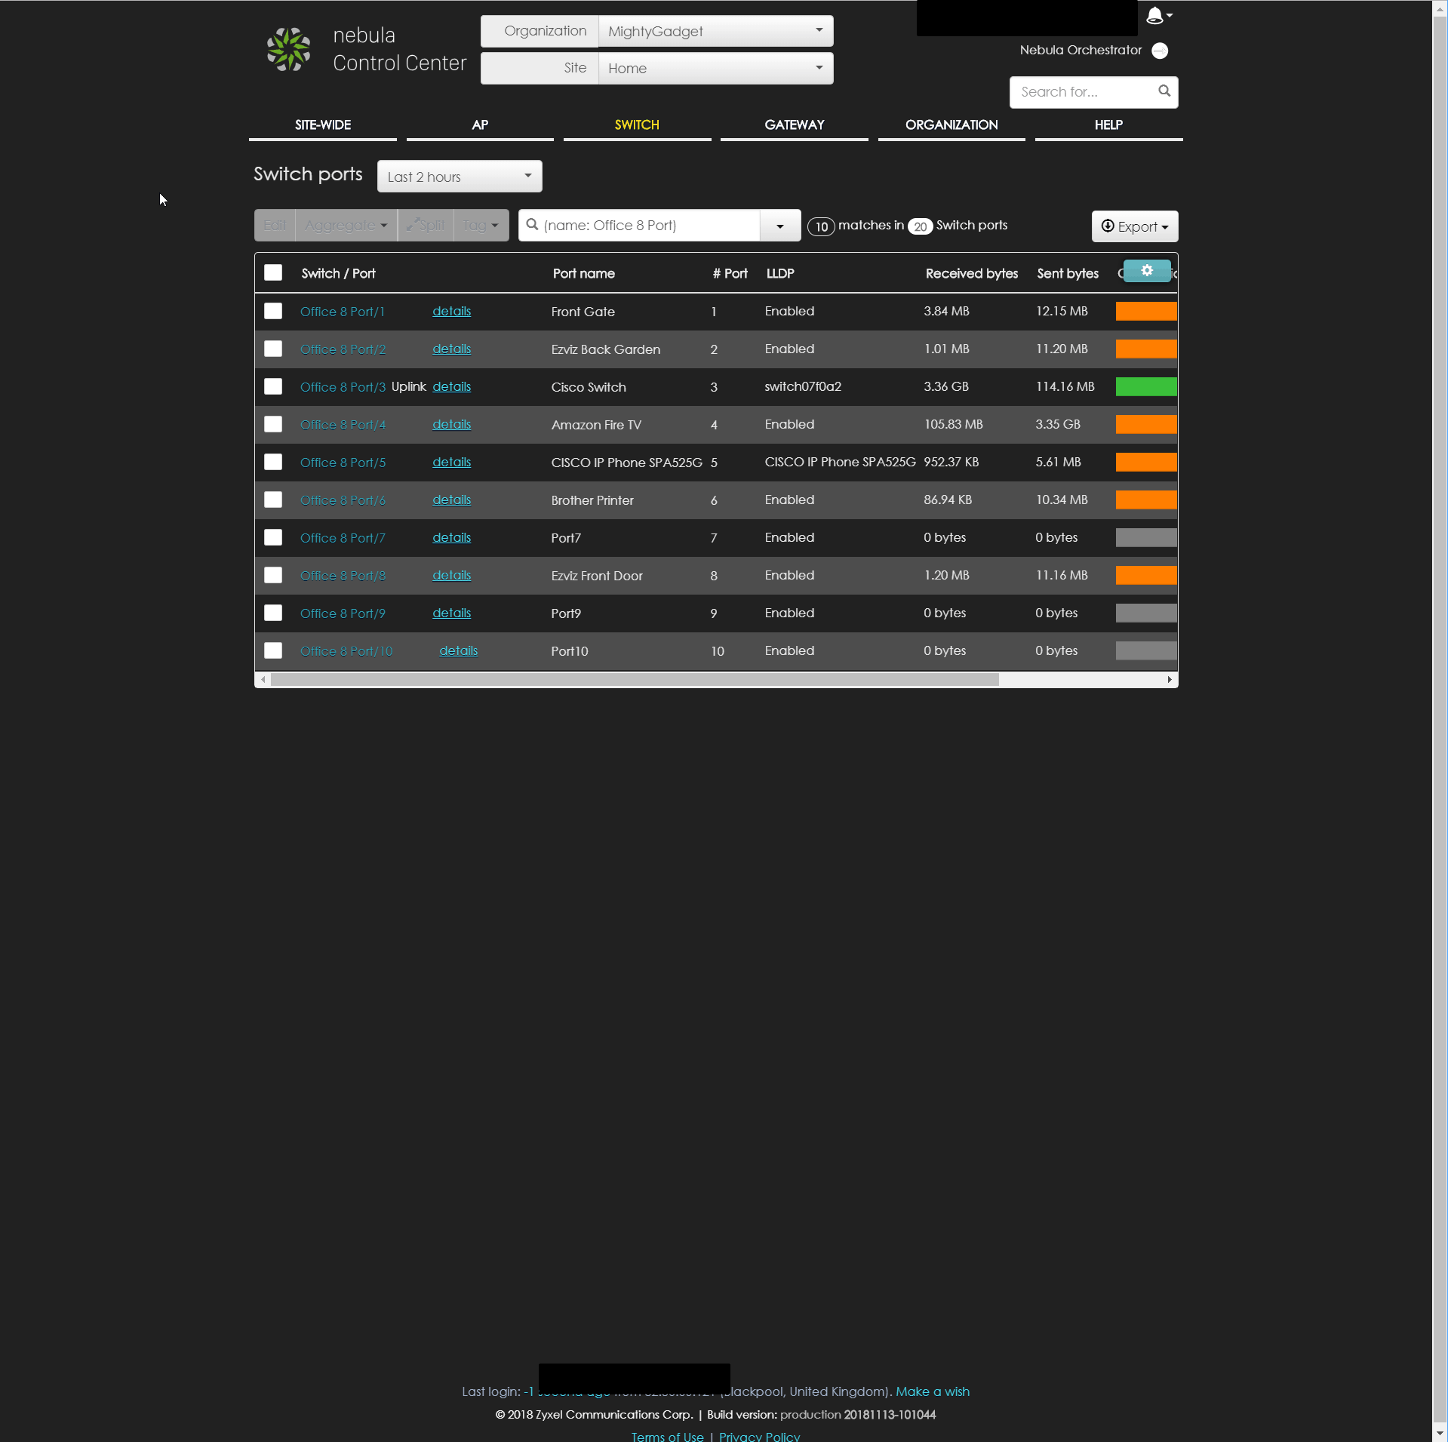Check the Amazon Fire TV port row

coord(273,424)
